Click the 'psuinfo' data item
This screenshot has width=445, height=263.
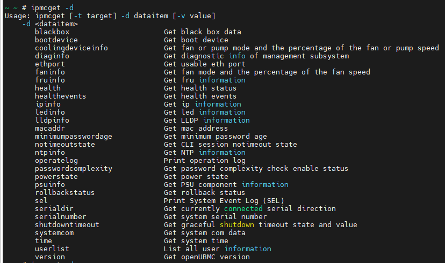point(49,185)
